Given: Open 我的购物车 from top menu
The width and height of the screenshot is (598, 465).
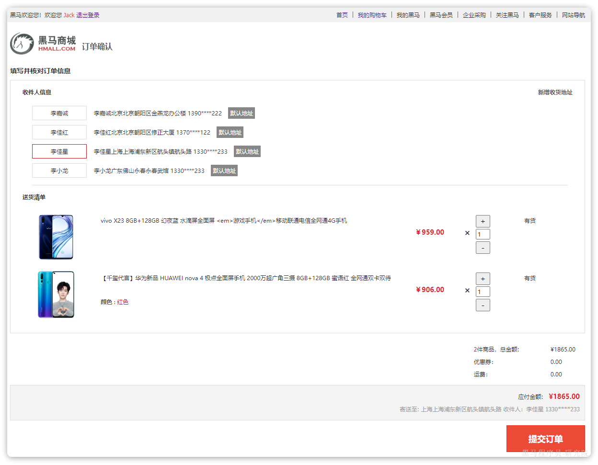Looking at the screenshot, I should 372,15.
